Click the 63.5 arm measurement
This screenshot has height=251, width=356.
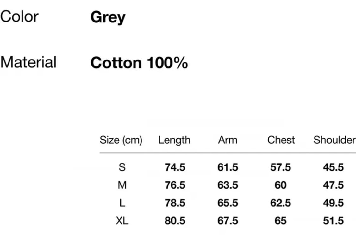pyautogui.click(x=228, y=185)
